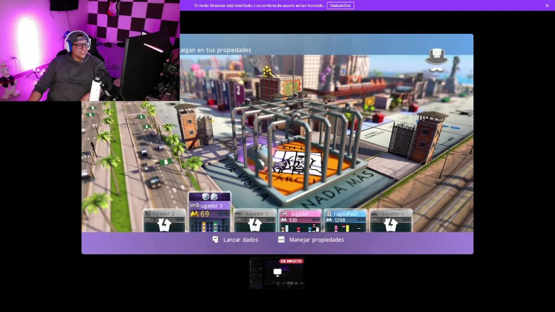Select the active Jugador 3 player card
Viewport: 555px width, 312px height.
point(209,212)
